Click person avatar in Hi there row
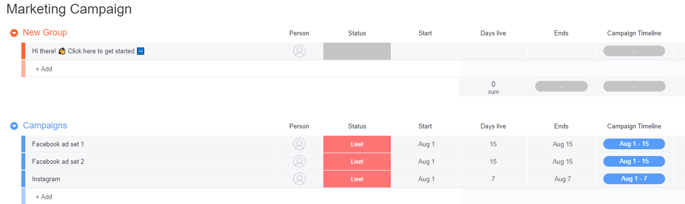The width and height of the screenshot is (685, 204). 299,51
